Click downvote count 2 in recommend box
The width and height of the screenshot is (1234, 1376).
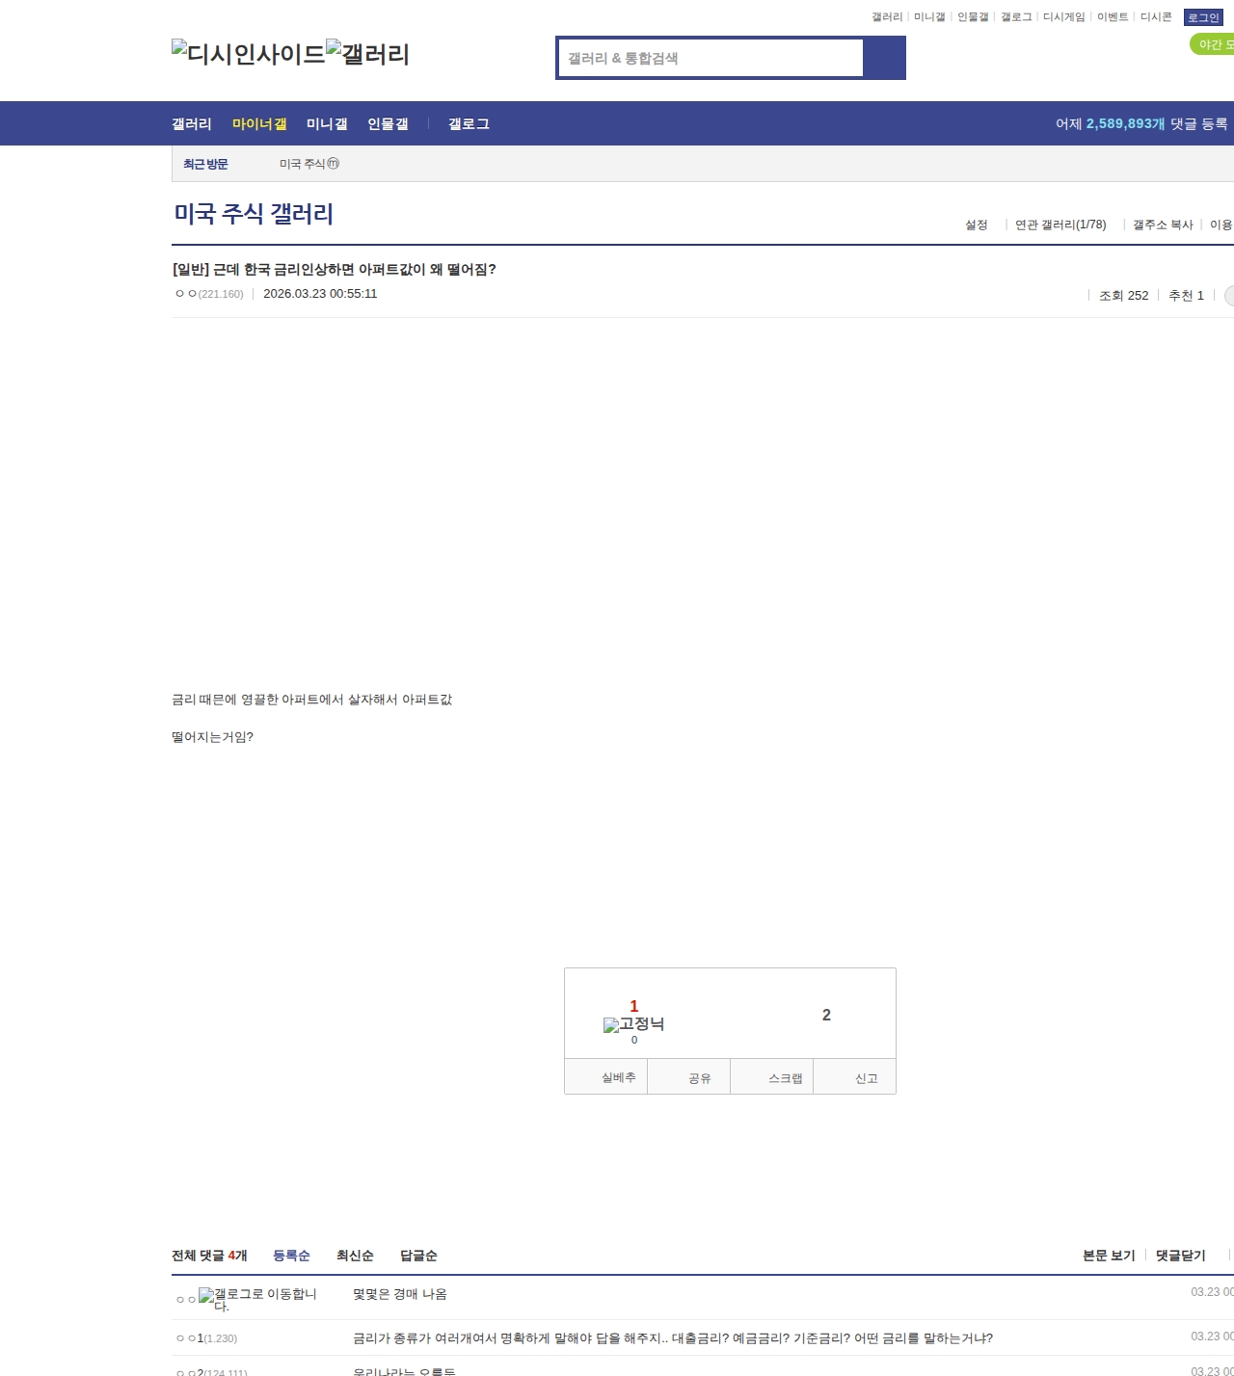pos(826,1015)
